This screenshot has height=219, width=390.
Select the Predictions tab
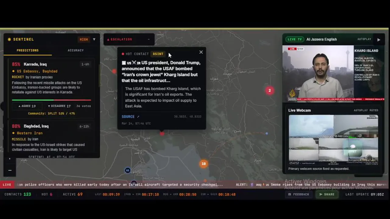[28, 50]
